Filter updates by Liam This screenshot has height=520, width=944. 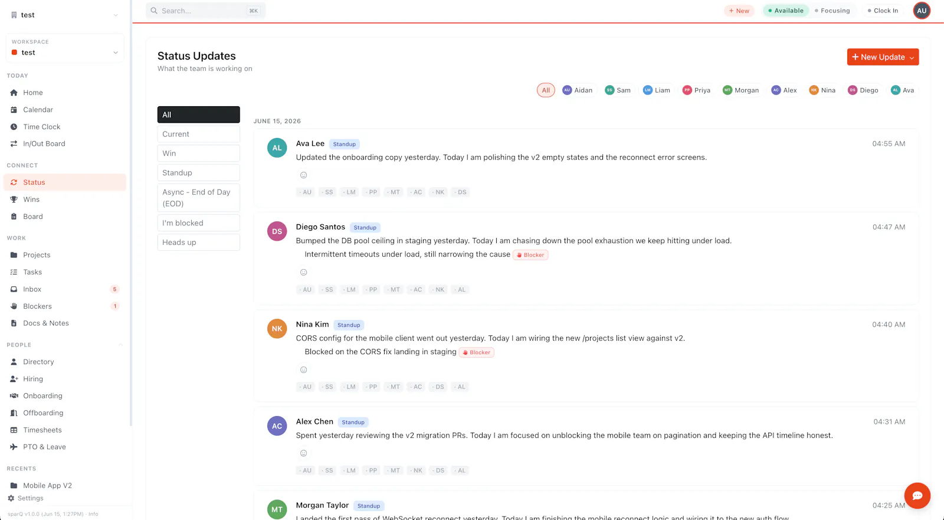(657, 90)
